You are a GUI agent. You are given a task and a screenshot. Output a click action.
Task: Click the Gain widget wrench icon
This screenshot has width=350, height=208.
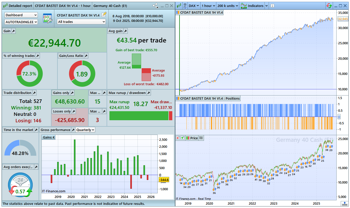pyautogui.click(x=14, y=31)
